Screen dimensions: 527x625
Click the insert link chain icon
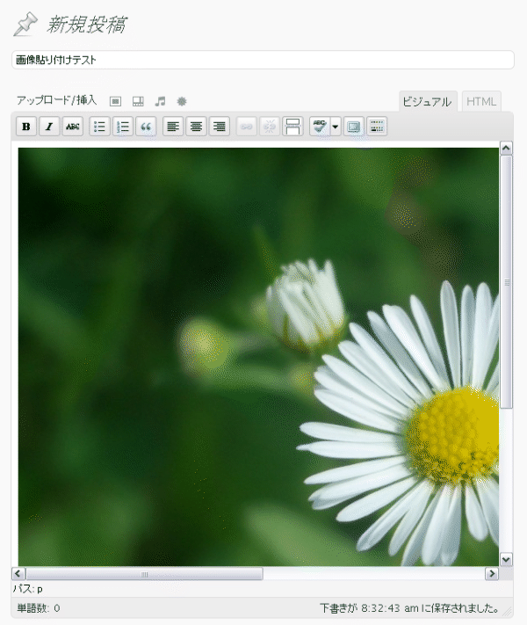click(x=247, y=127)
